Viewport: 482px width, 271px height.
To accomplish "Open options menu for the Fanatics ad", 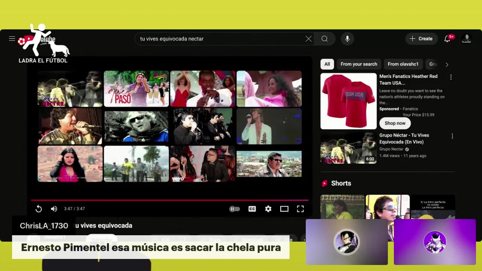I will pyautogui.click(x=451, y=77).
